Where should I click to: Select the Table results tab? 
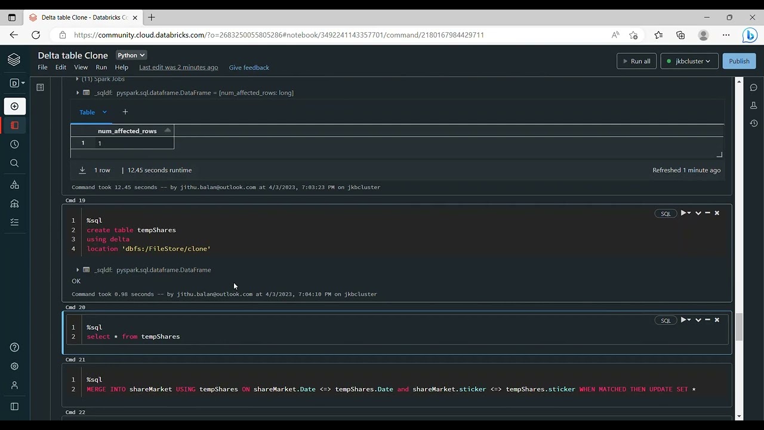pyautogui.click(x=87, y=112)
